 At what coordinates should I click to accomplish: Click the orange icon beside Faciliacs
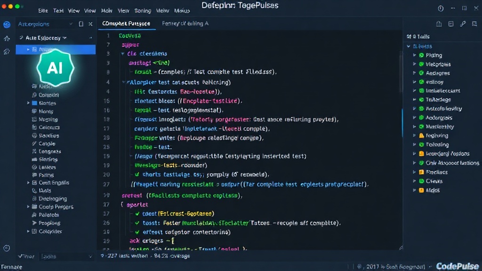pos(421,172)
